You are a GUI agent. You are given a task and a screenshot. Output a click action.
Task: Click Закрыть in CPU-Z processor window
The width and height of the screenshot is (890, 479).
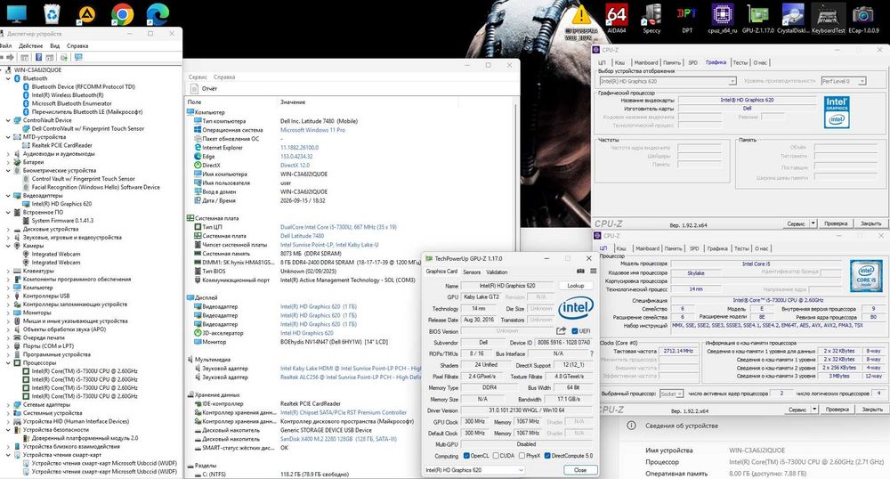tap(872, 410)
